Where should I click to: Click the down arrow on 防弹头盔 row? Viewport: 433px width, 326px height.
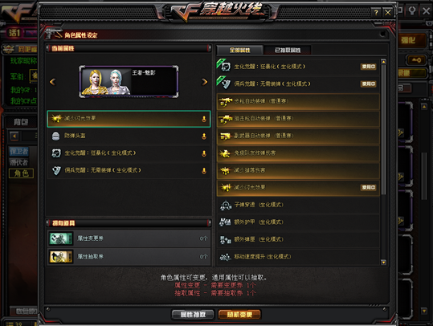[204, 136]
